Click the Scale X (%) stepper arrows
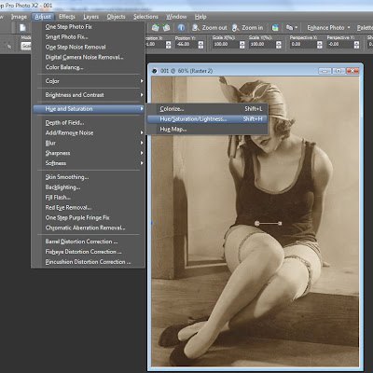This screenshot has height=373, width=373. [242, 45]
